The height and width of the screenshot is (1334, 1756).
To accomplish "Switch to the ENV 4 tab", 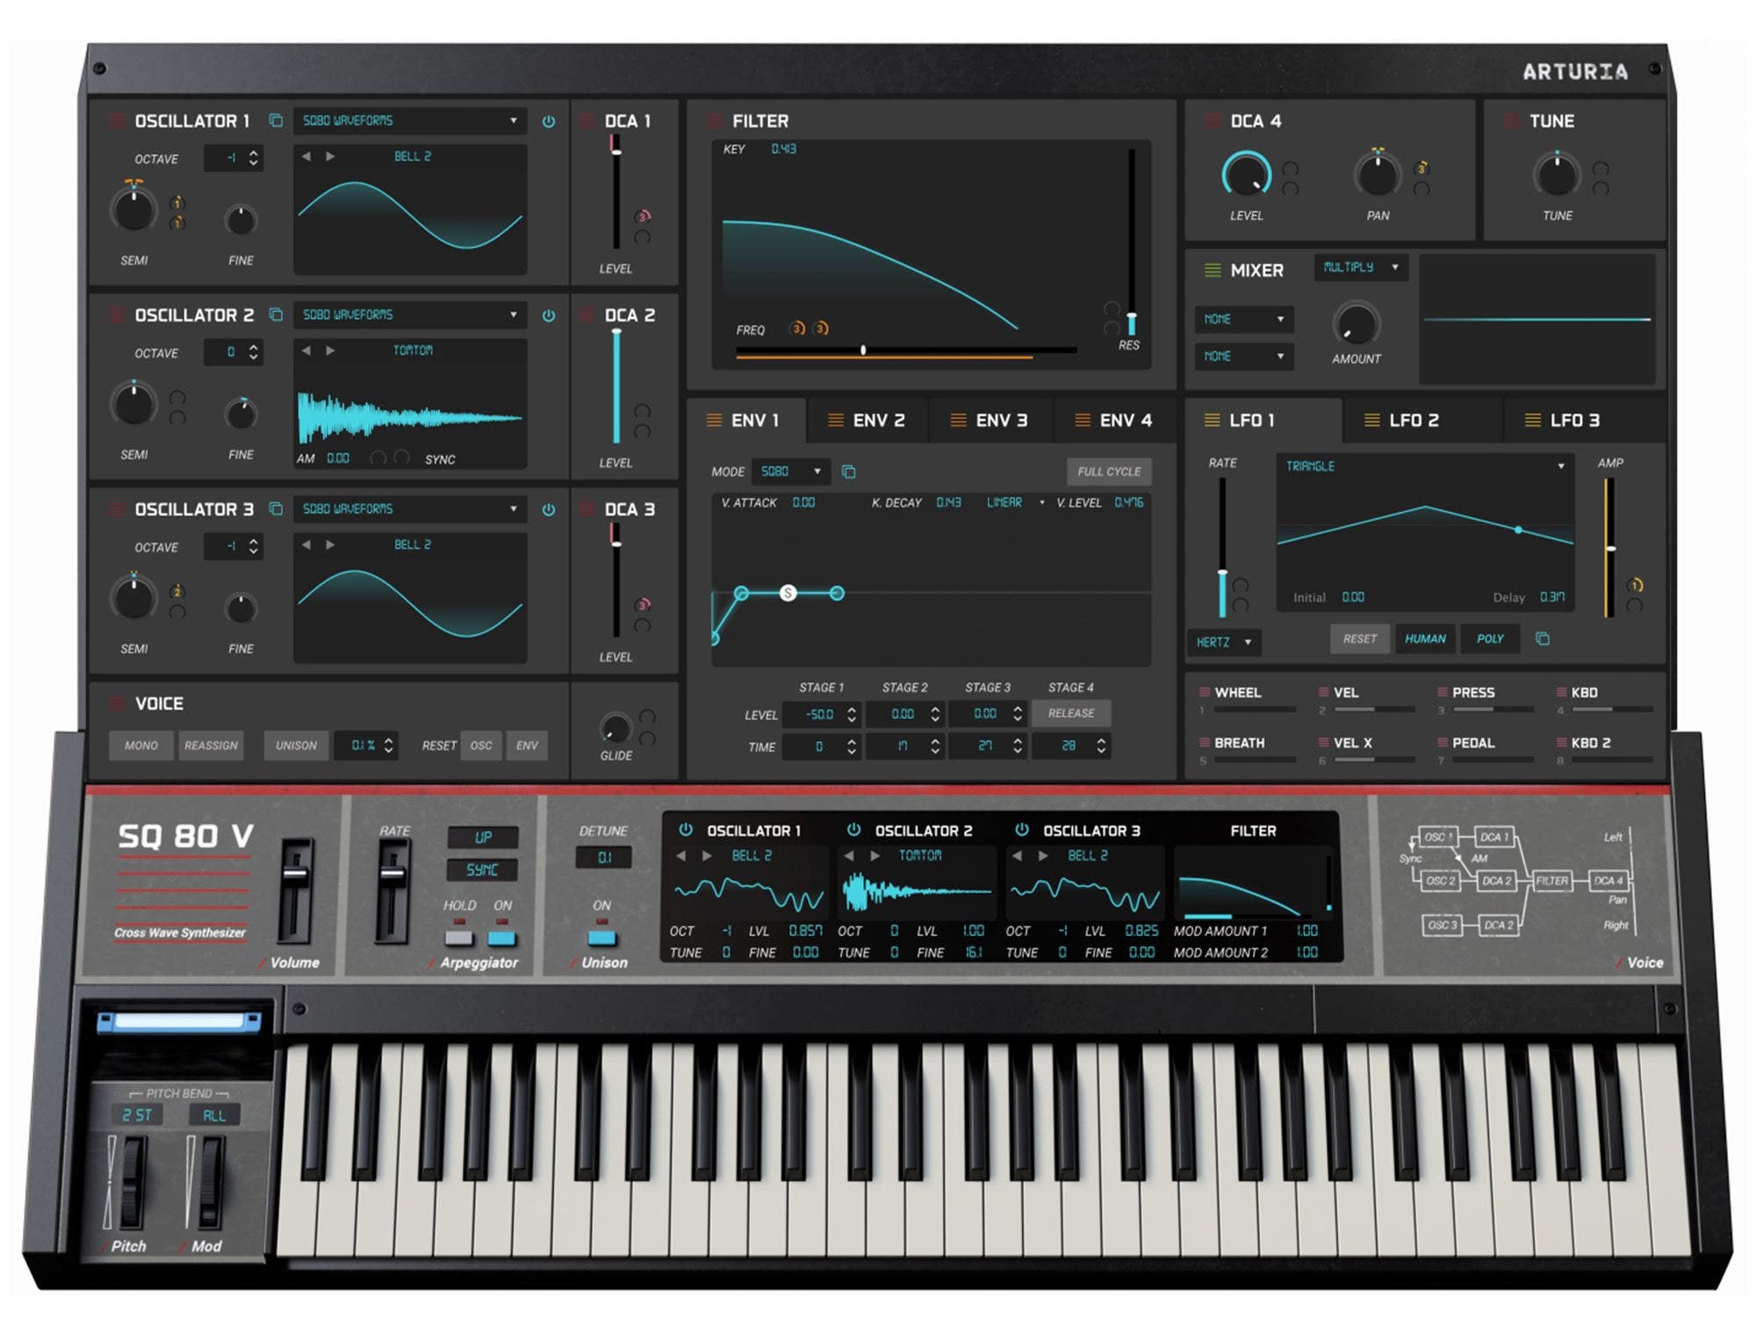I will 1113,421.
